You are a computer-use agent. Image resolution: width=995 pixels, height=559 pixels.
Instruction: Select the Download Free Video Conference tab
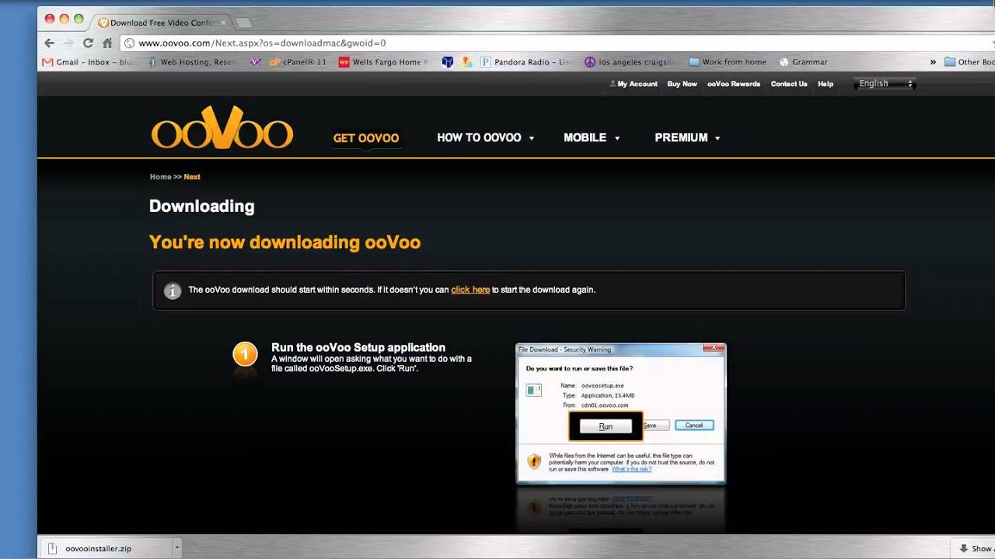click(x=162, y=23)
